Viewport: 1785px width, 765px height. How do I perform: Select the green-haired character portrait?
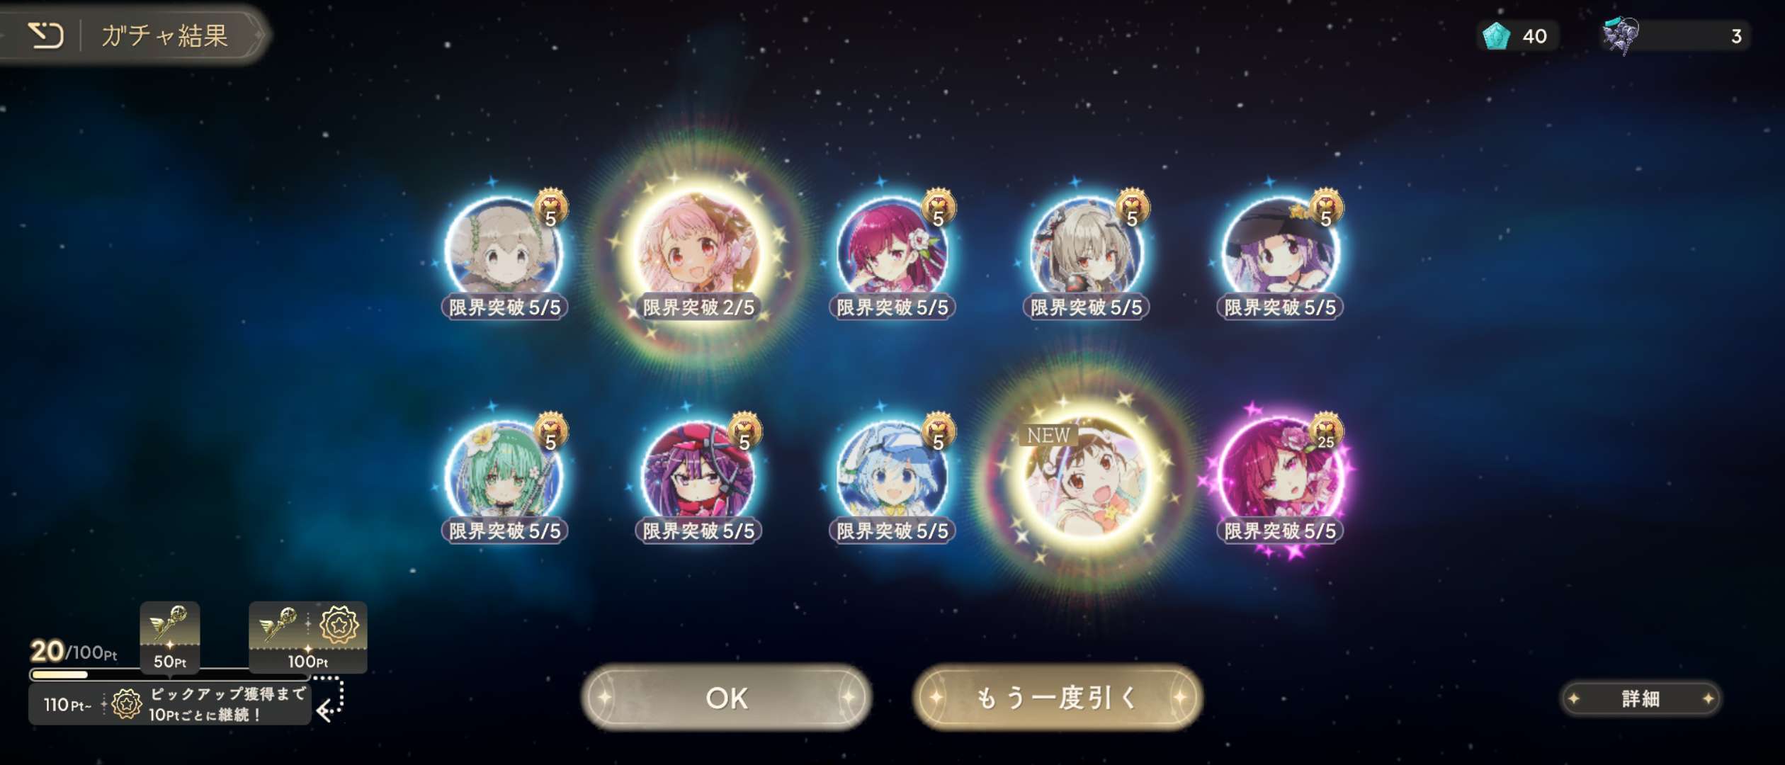tap(504, 473)
